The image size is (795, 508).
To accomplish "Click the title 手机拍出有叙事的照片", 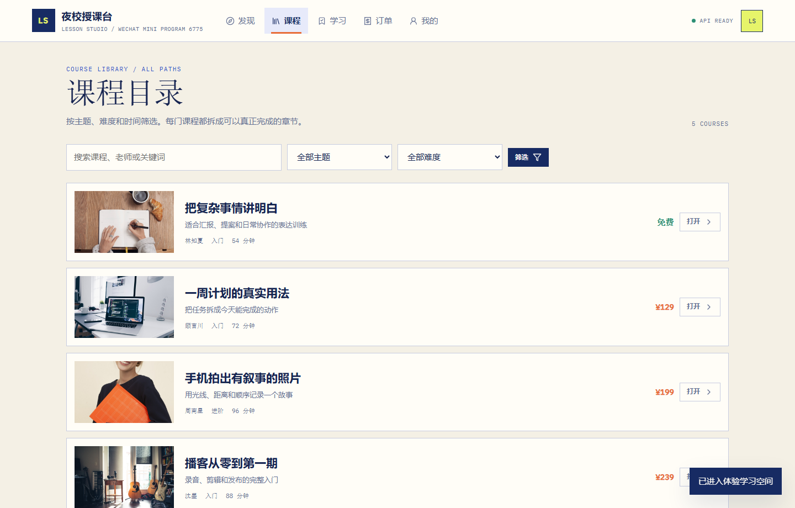I will click(x=243, y=378).
